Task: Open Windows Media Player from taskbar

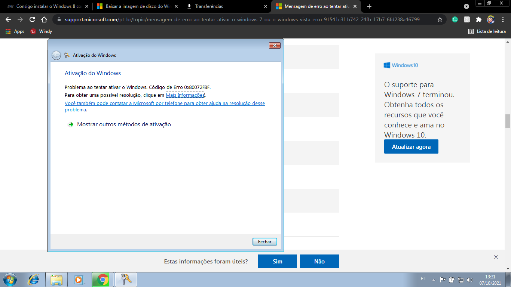Action: 79,280
